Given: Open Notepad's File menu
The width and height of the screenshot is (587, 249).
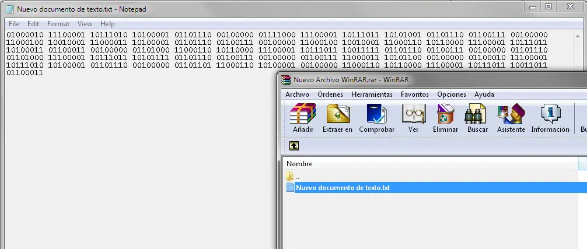Looking at the screenshot, I should click(14, 23).
